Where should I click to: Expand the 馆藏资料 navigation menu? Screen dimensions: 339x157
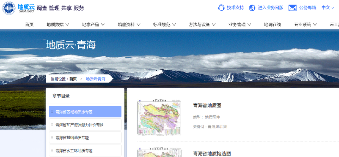129,24
